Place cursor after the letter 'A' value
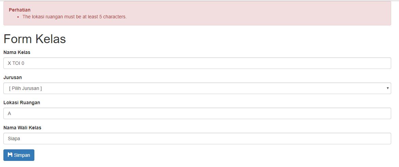Viewport: 399px width, 167px height. [11, 113]
